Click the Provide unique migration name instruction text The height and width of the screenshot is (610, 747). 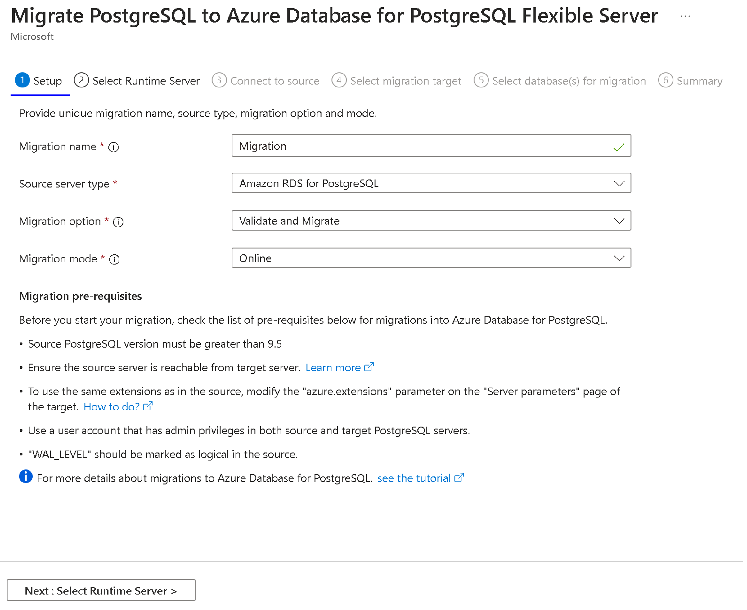click(x=198, y=114)
